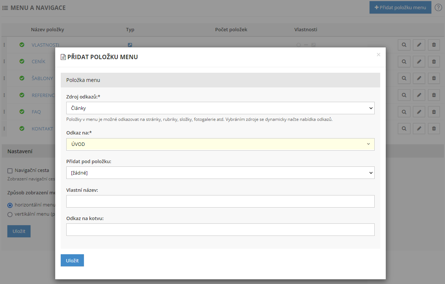445x284 pixels.
Task: Focus the Odkaz na kotvu input field
Action: (x=220, y=230)
